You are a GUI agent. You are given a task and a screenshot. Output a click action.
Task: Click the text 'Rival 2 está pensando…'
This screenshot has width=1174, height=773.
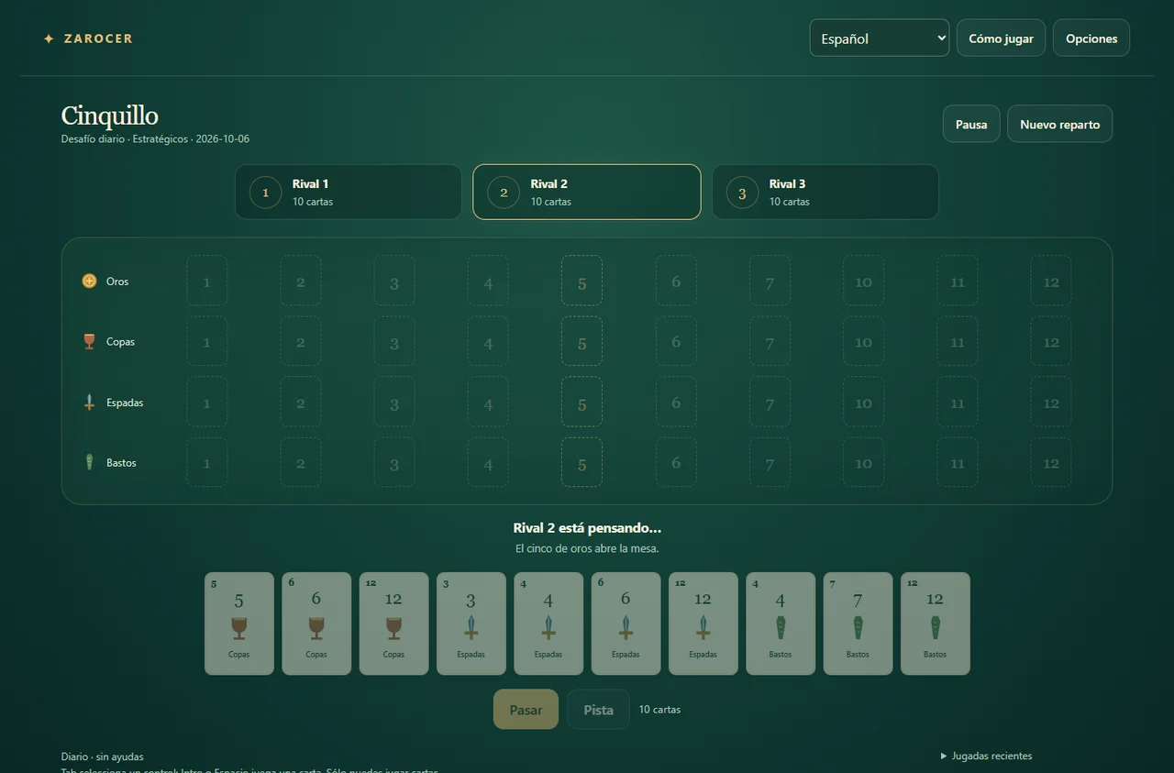[x=587, y=528]
